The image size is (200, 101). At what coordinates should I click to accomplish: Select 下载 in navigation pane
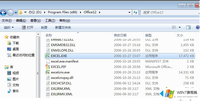[x=16, y=43]
